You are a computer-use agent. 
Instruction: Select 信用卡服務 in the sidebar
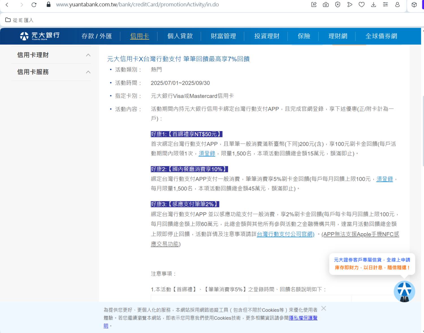33,72
